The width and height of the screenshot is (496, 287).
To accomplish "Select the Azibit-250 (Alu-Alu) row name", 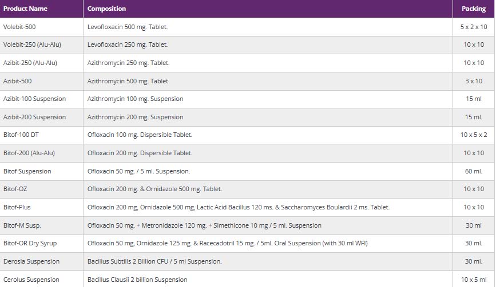I will [30, 63].
